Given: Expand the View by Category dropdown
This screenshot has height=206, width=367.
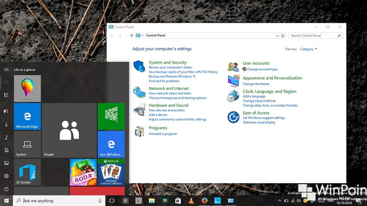Looking at the screenshot, I should (x=309, y=49).
